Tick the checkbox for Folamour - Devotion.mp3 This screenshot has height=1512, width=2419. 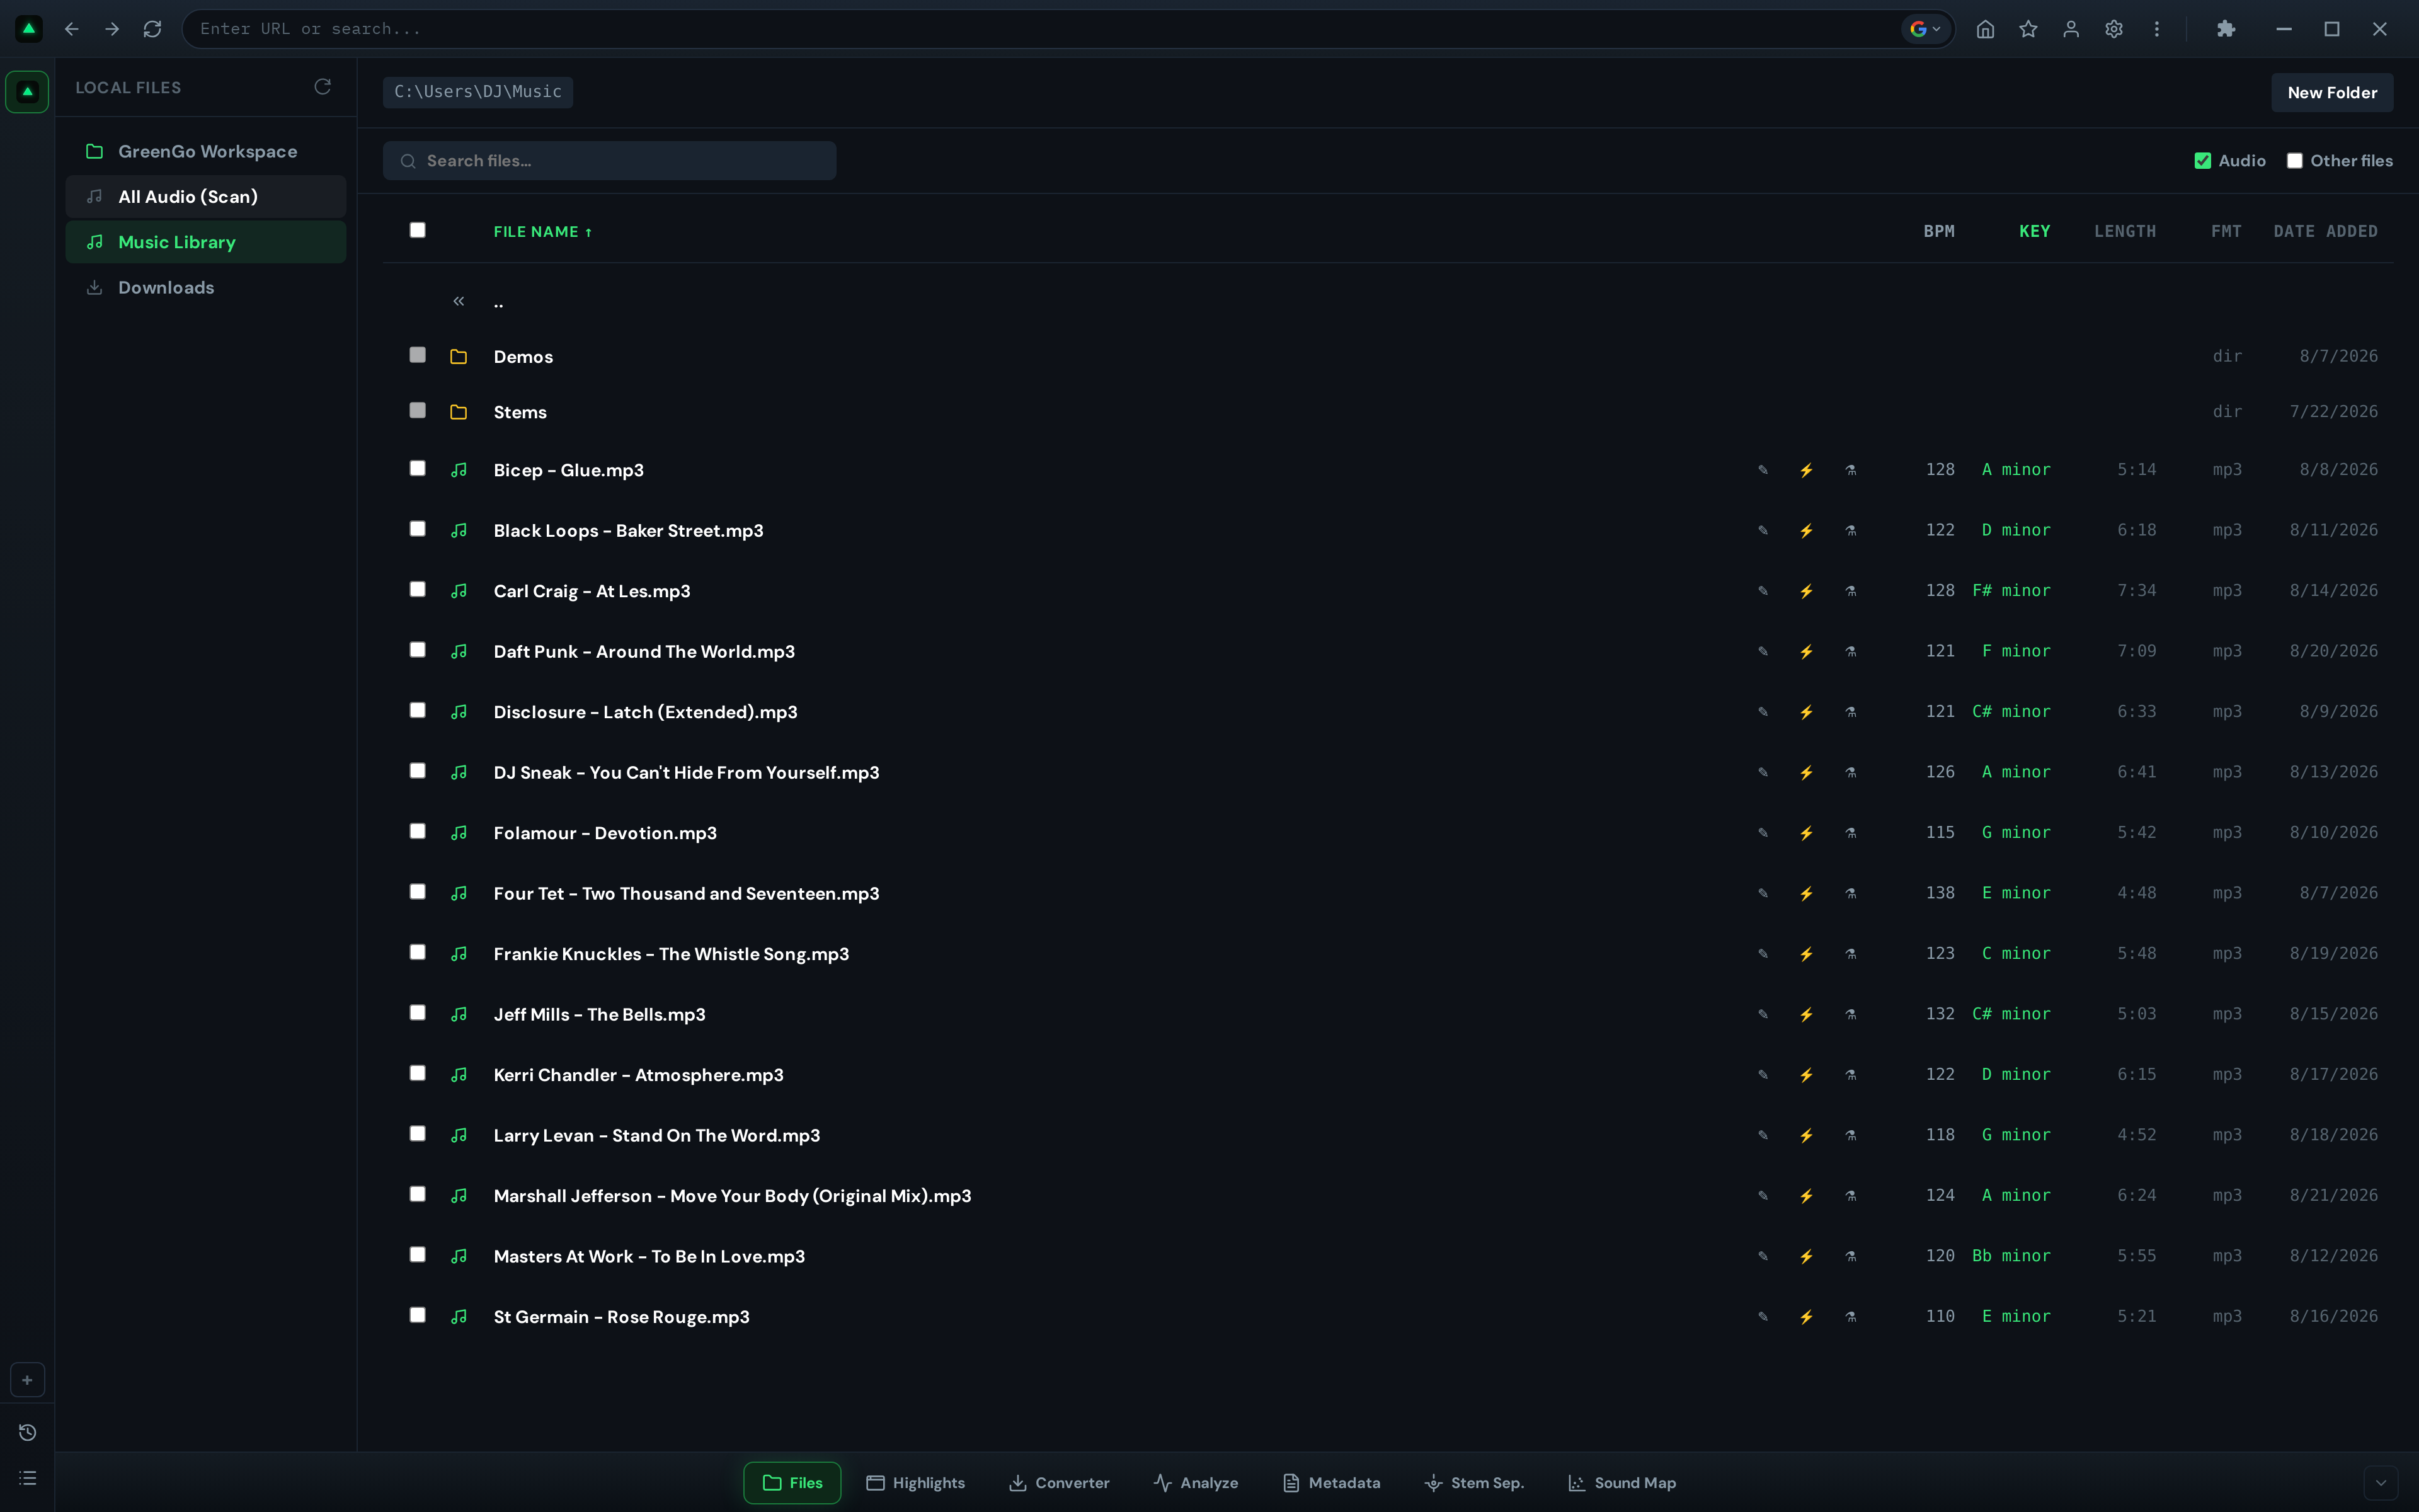pos(418,831)
